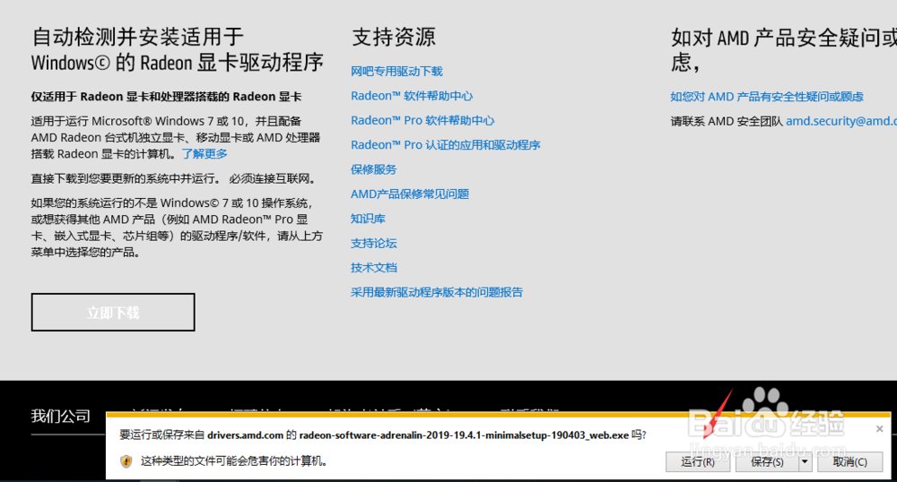Open the 知识库 link

(368, 219)
